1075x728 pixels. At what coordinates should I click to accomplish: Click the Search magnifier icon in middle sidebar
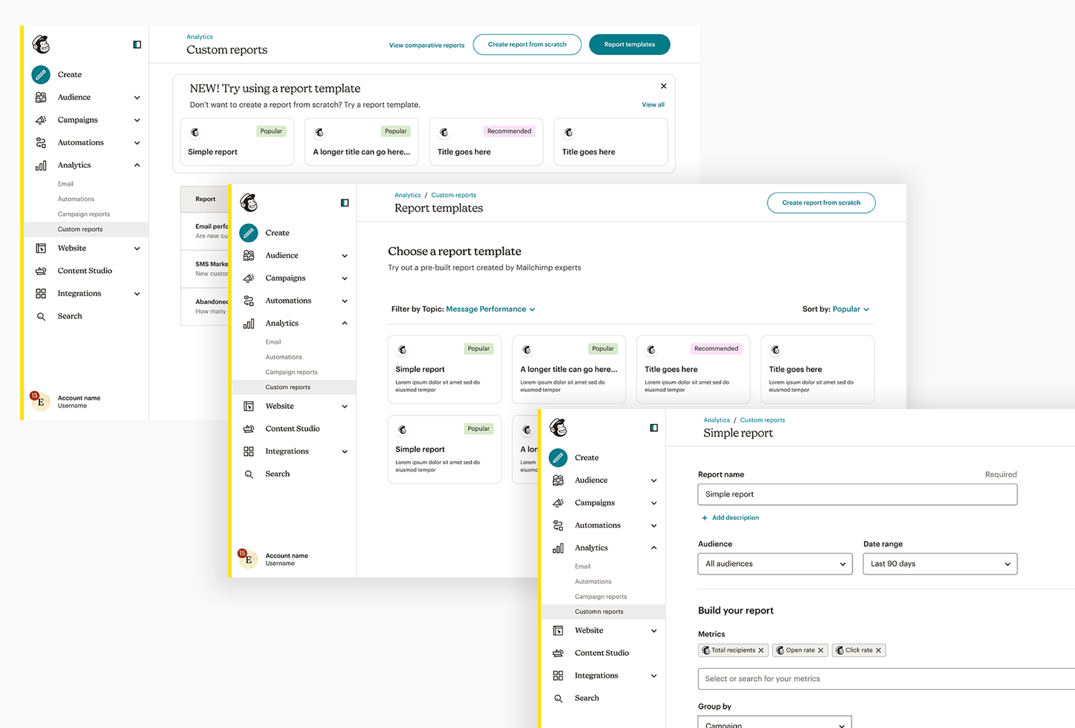pos(249,475)
